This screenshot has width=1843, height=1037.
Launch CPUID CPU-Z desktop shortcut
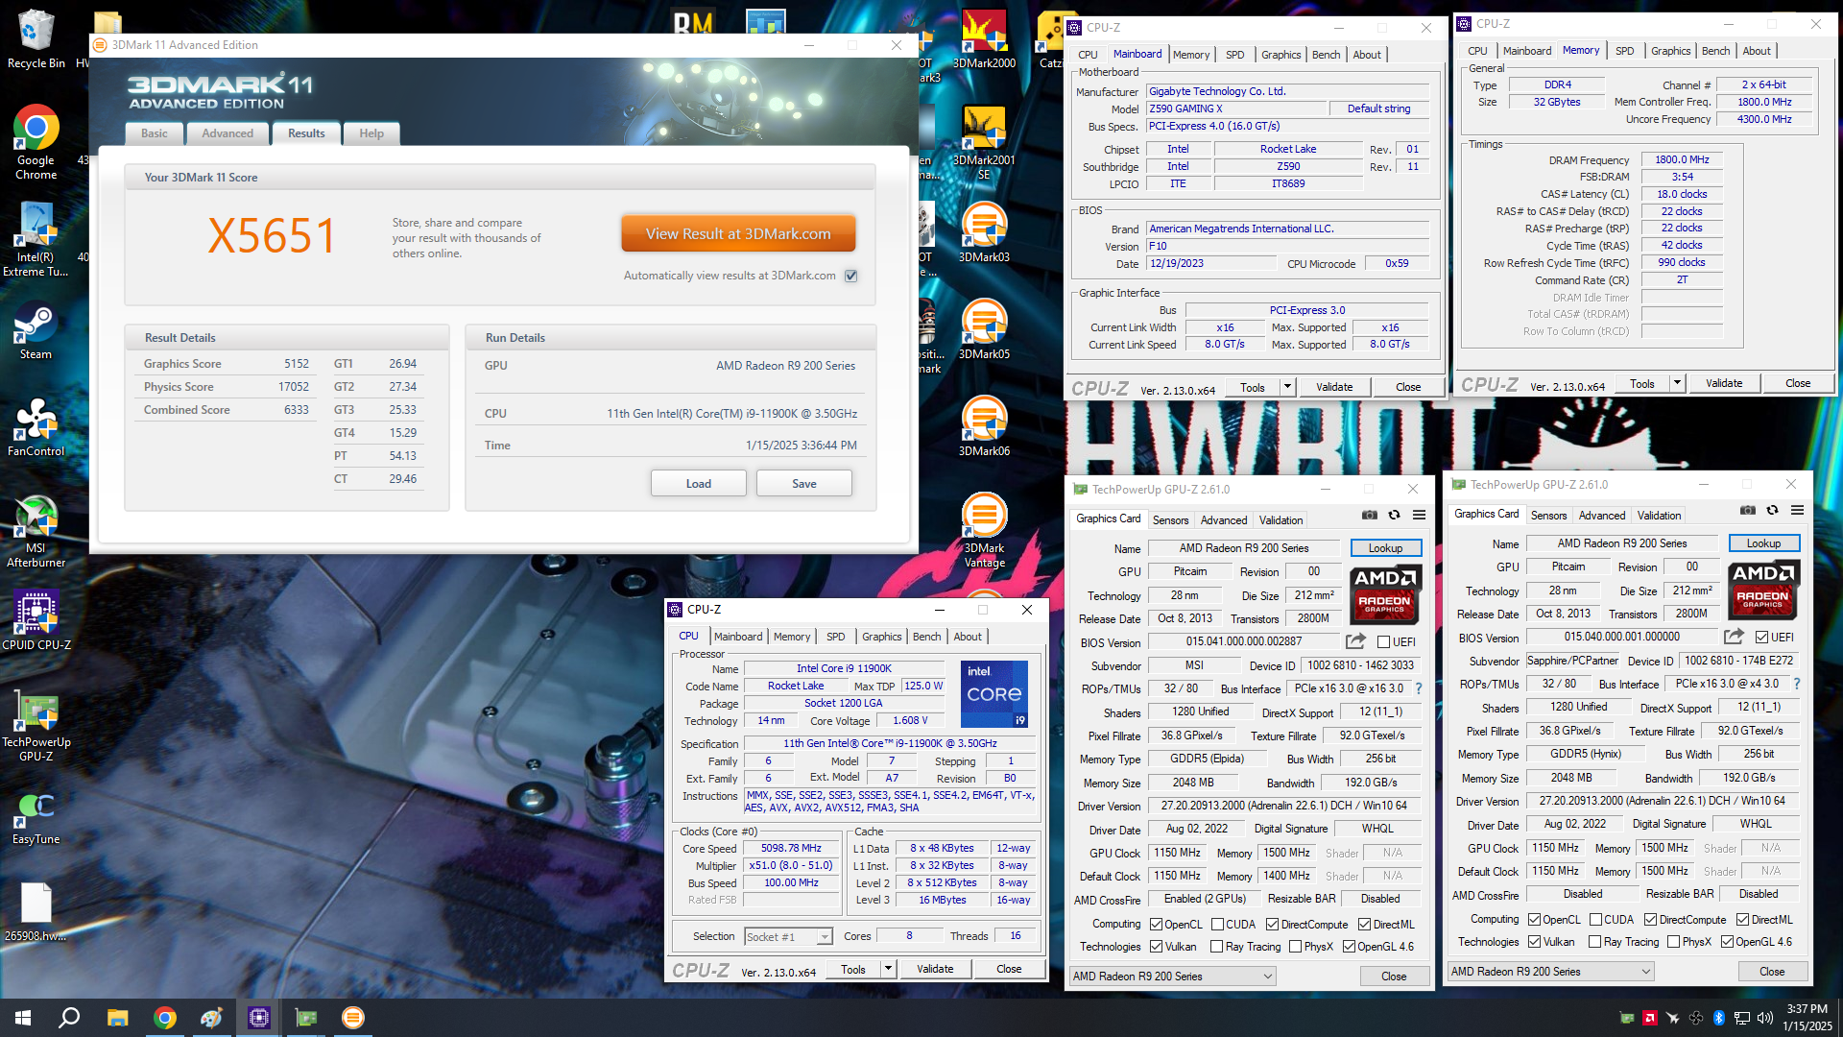point(36,621)
